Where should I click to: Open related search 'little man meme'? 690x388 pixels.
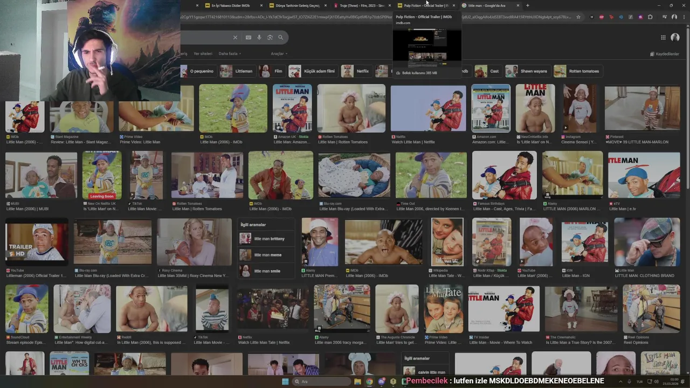[x=266, y=255]
